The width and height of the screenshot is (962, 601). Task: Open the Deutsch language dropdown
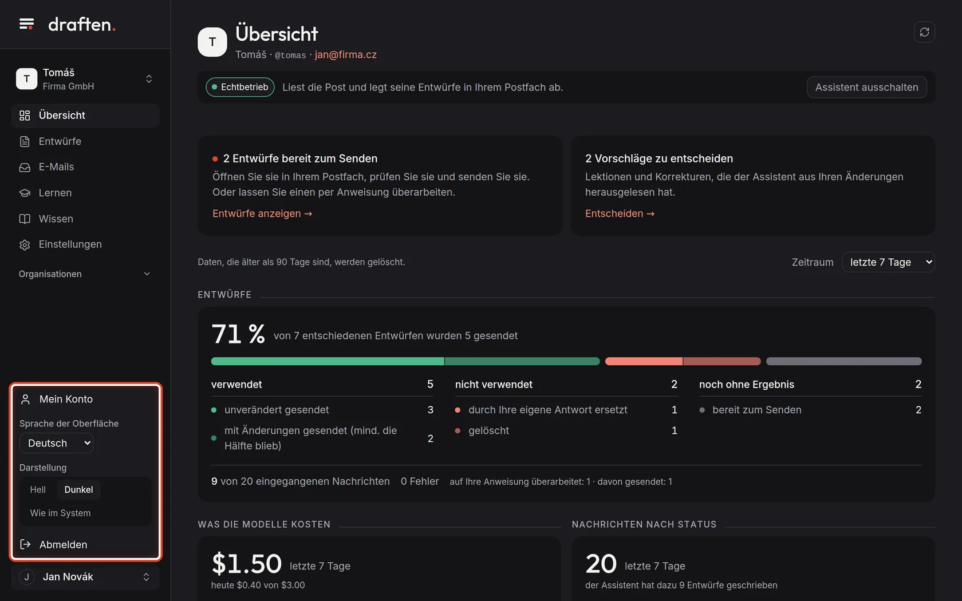click(x=56, y=443)
